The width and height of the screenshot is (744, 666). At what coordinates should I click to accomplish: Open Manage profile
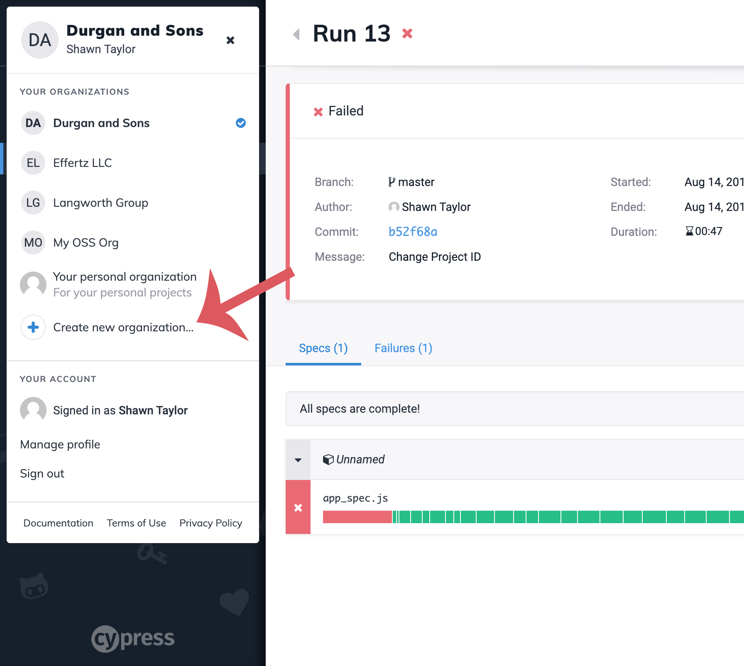click(60, 445)
